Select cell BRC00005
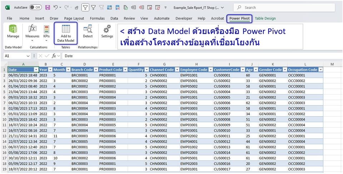The width and height of the screenshot is (343, 174). [85, 142]
